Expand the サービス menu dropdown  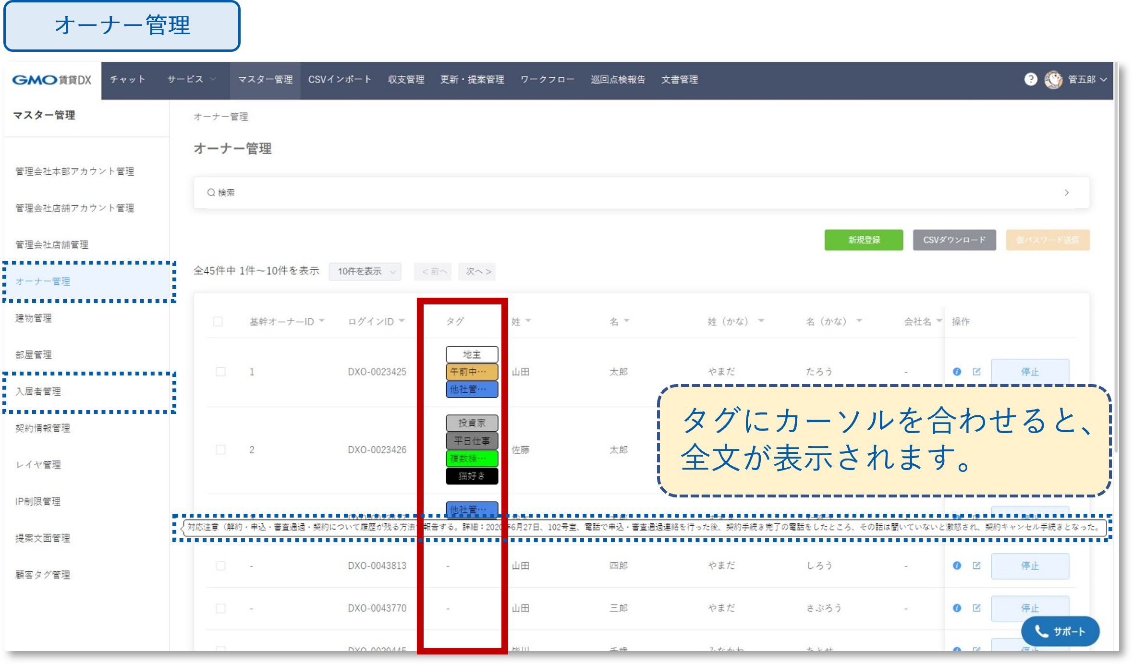click(x=191, y=80)
